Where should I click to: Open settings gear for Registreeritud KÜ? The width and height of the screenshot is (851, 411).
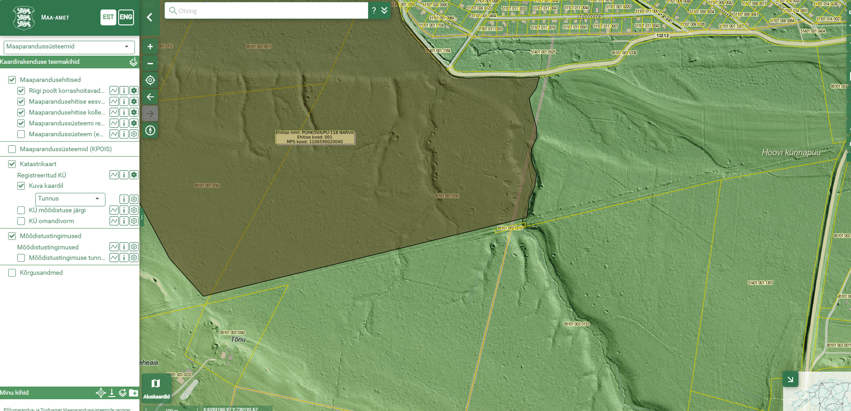point(134,175)
